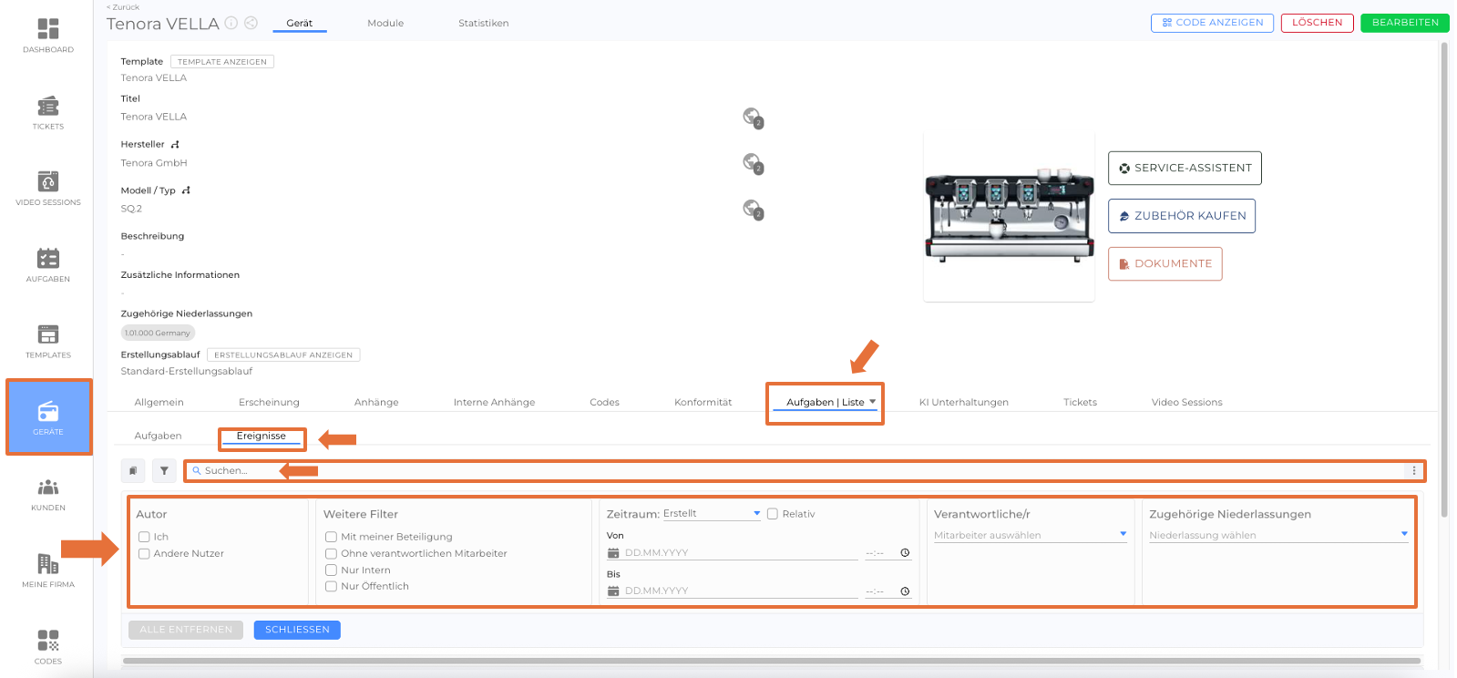Open the search bar three-dot menu
The image size is (1457, 678).
point(1413,471)
